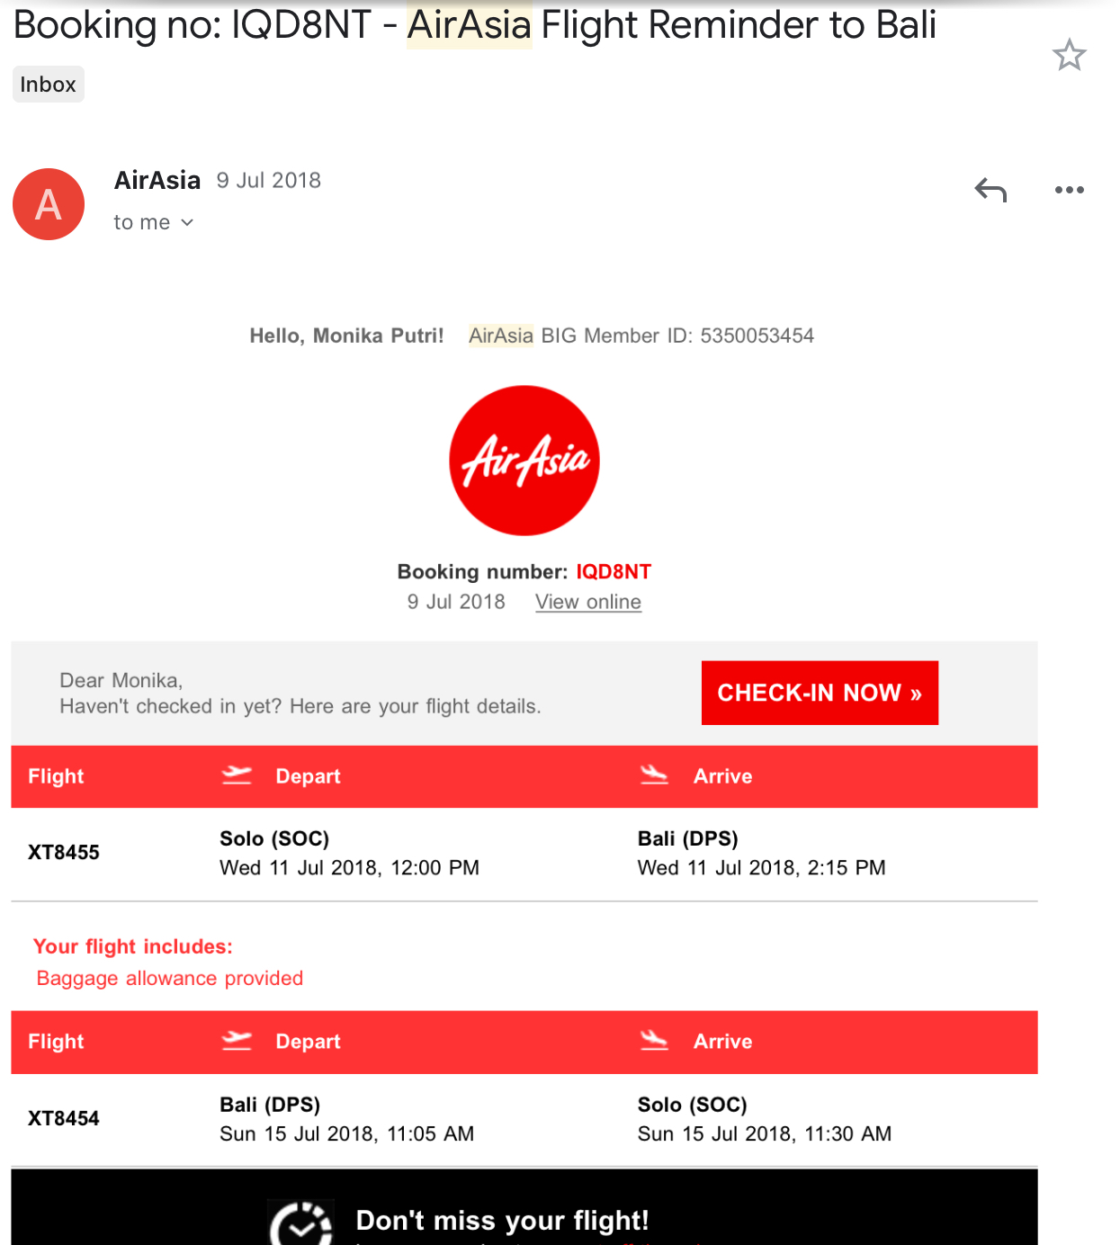Viewport: 1120px width, 1245px height.
Task: Click the reply arrow icon
Action: [x=990, y=190]
